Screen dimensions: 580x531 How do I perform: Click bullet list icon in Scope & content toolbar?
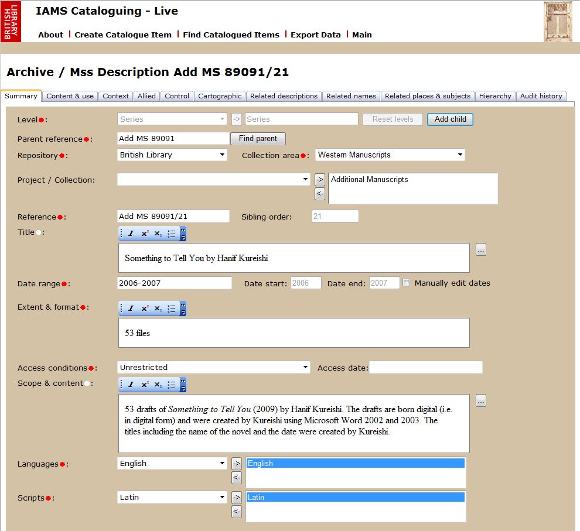(171, 385)
